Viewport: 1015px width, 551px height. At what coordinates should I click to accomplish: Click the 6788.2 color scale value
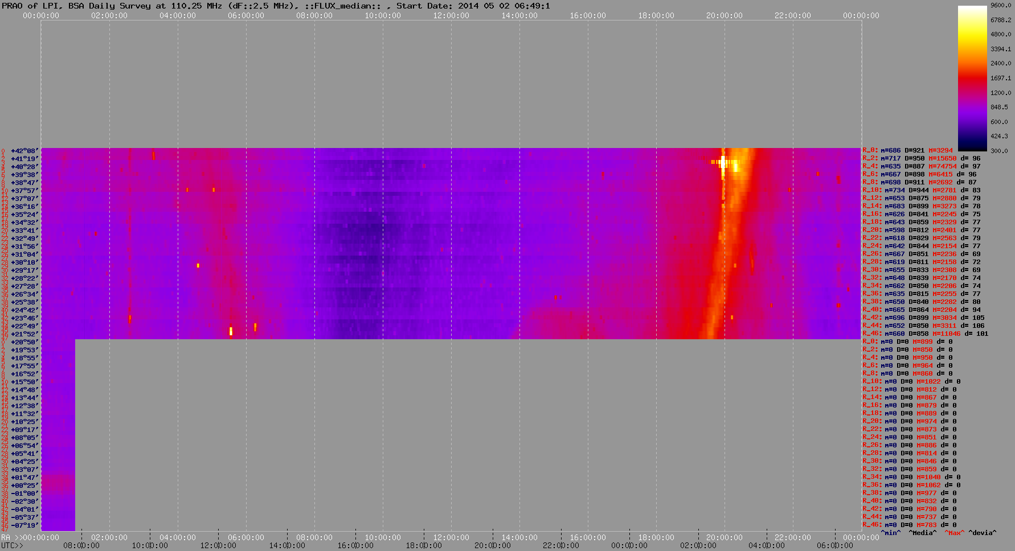point(1001,20)
